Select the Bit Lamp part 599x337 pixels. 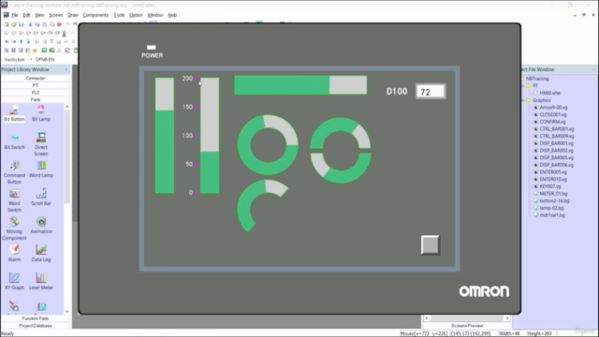point(41,113)
